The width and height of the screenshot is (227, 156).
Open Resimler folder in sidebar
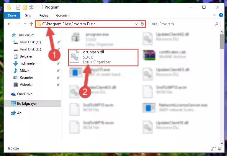pyautogui.click(x=26, y=78)
